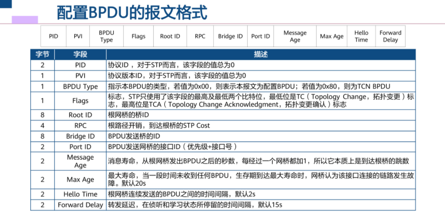The width and height of the screenshot is (445, 213).
Task: Click the Flags cell in the 字段 column
Action: 80,101
